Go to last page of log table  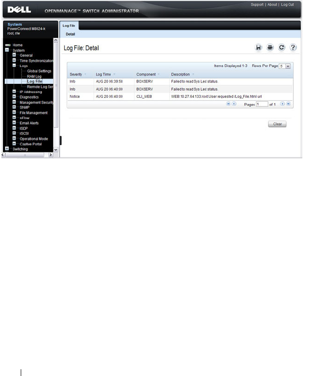pyautogui.click(x=288, y=104)
